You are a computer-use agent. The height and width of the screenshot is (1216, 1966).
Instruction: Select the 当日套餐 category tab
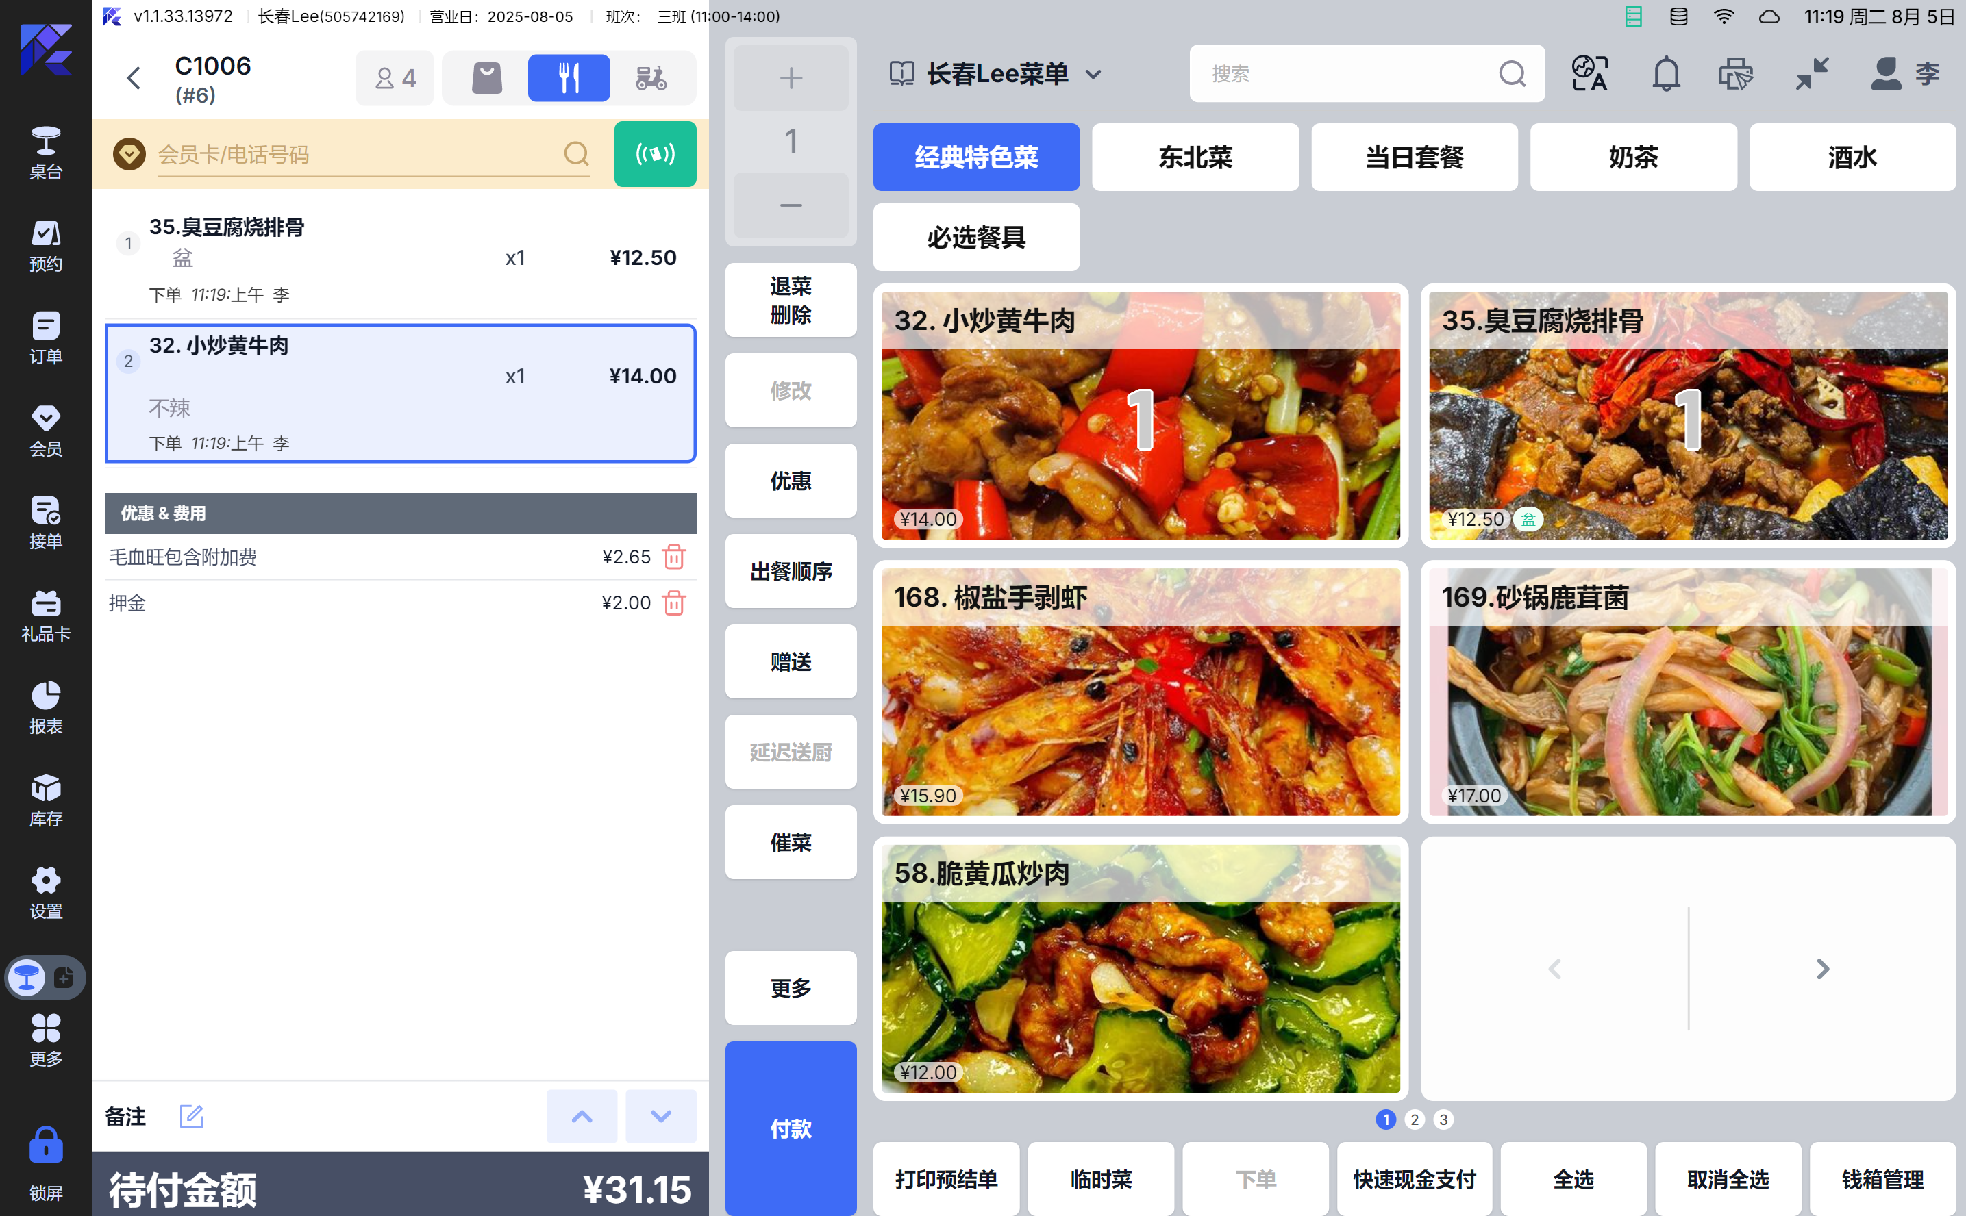(1414, 157)
